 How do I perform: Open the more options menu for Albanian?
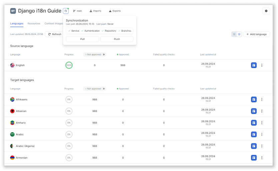(x=262, y=111)
